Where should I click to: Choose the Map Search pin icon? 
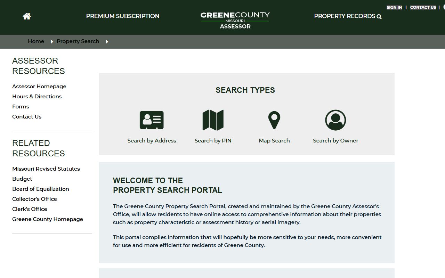[274, 120]
